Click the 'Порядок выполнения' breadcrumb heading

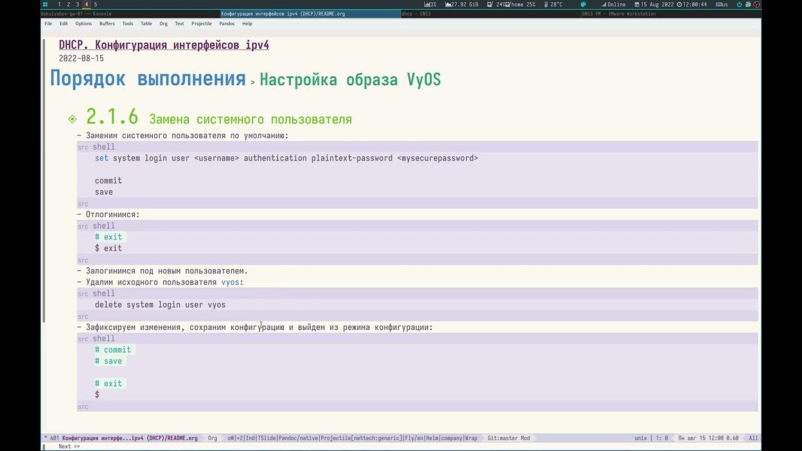tap(148, 79)
